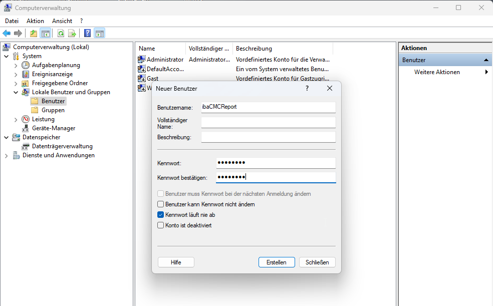
Task: Click the Datenträgerverwaltung drive icon
Action: point(26,146)
